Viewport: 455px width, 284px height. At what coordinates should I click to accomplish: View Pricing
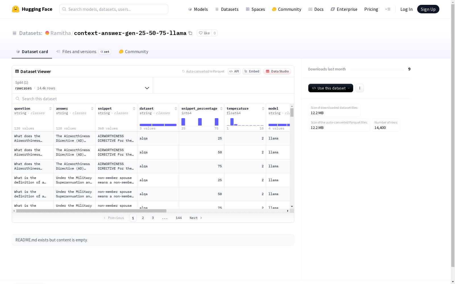[371, 9]
